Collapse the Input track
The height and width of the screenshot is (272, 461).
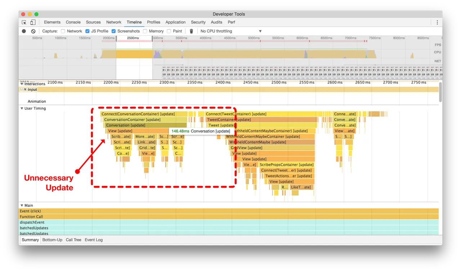[25, 89]
